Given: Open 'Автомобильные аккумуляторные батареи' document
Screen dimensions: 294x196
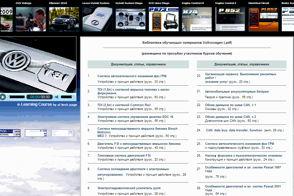Looking at the screenshot, I should (237, 92).
